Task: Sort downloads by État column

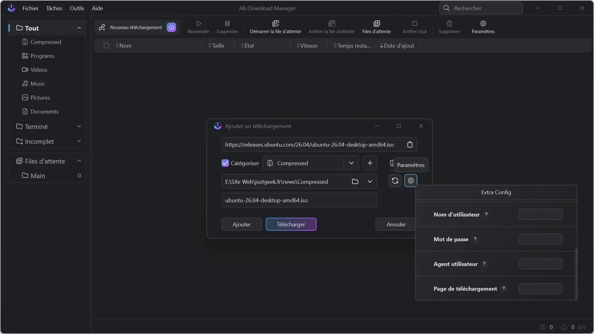Action: [x=247, y=45]
